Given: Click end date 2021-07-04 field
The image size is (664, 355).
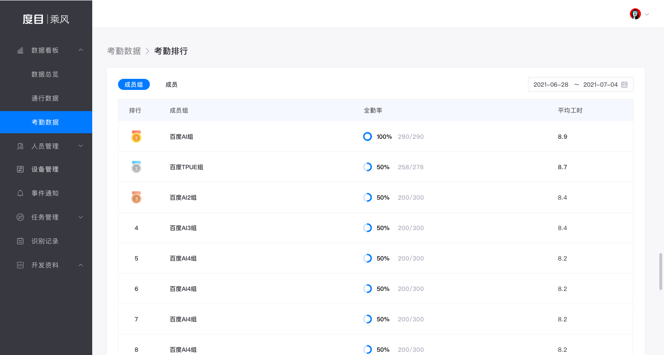Looking at the screenshot, I should click(600, 84).
